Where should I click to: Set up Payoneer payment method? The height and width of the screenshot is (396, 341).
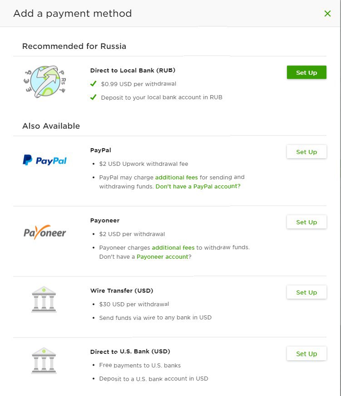[306, 222]
